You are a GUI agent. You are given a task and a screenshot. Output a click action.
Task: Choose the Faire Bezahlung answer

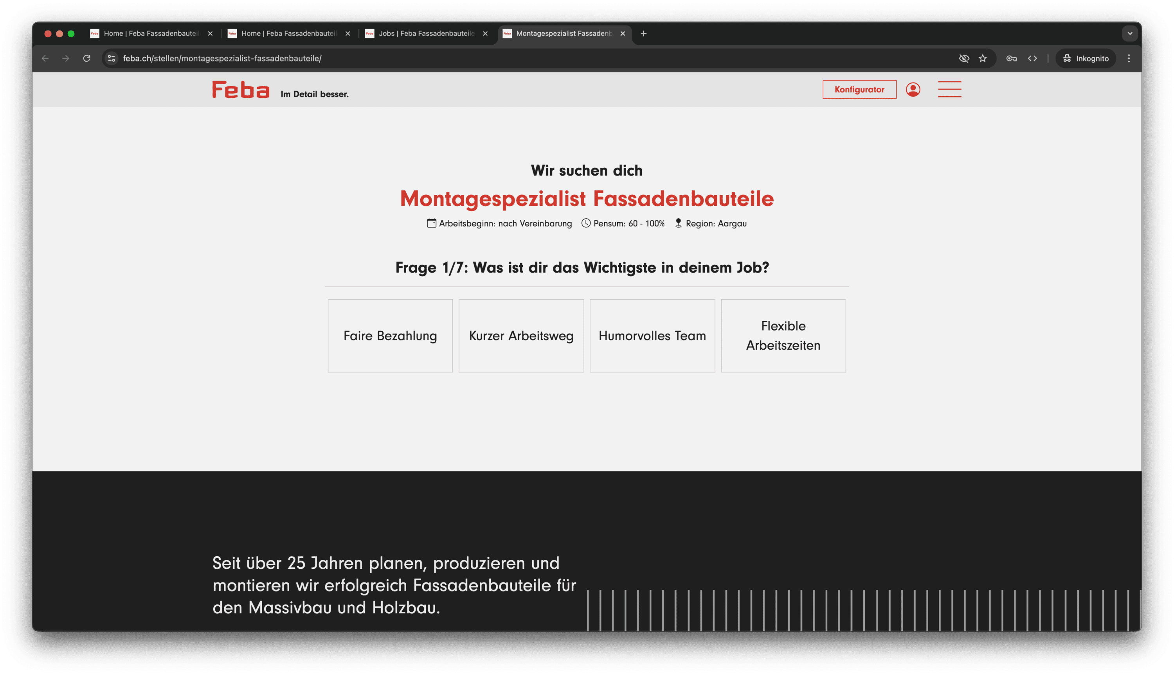(x=390, y=336)
